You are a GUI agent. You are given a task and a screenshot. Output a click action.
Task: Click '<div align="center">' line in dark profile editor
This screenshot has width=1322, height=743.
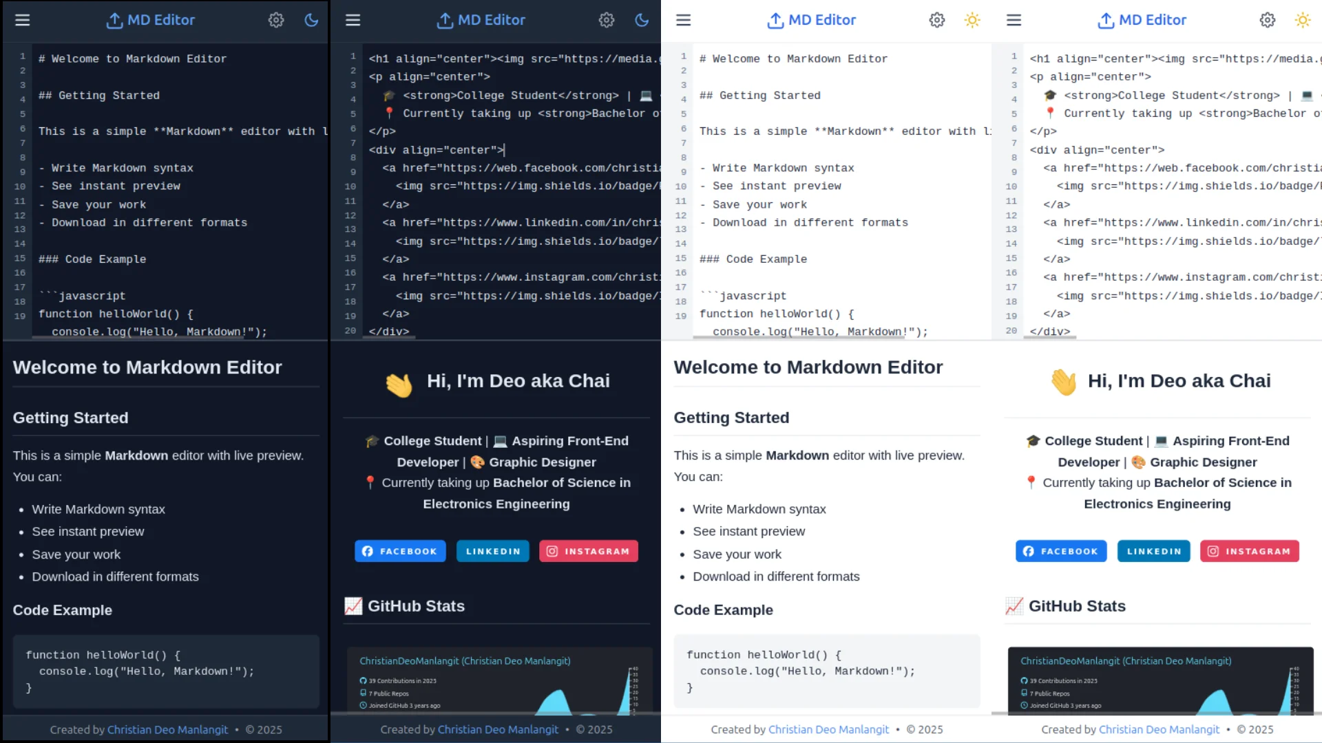[x=437, y=150]
